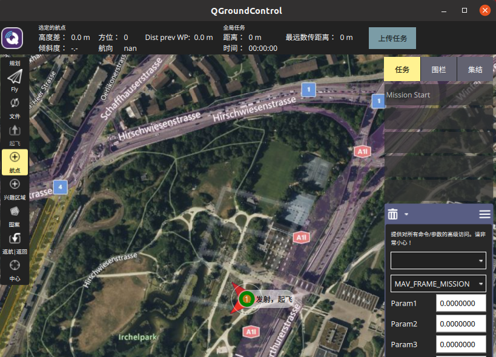The width and height of the screenshot is (496, 357).
Task: Select the 兴趣区域 ROI tool
Action: pyautogui.click(x=15, y=186)
